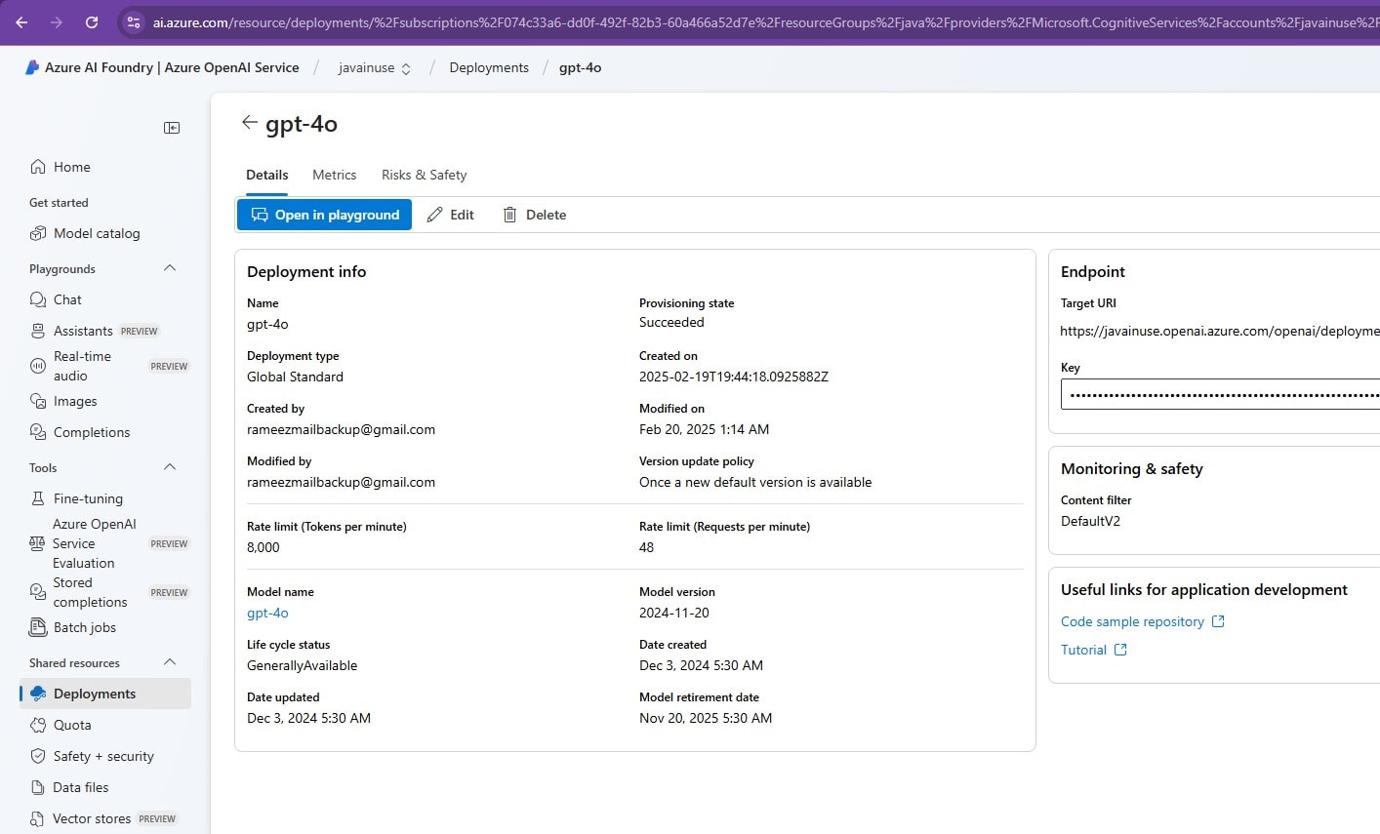Open the site information icon in the address bar
This screenshot has height=834, width=1380.
click(x=134, y=22)
